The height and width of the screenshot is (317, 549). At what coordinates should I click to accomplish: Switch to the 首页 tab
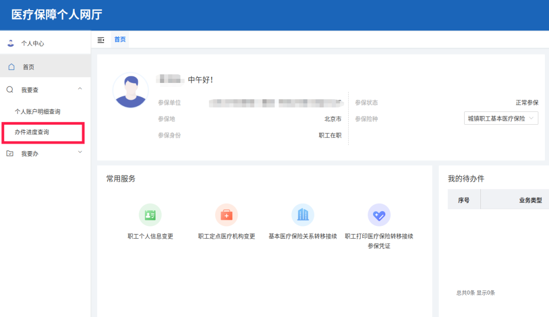(x=120, y=40)
